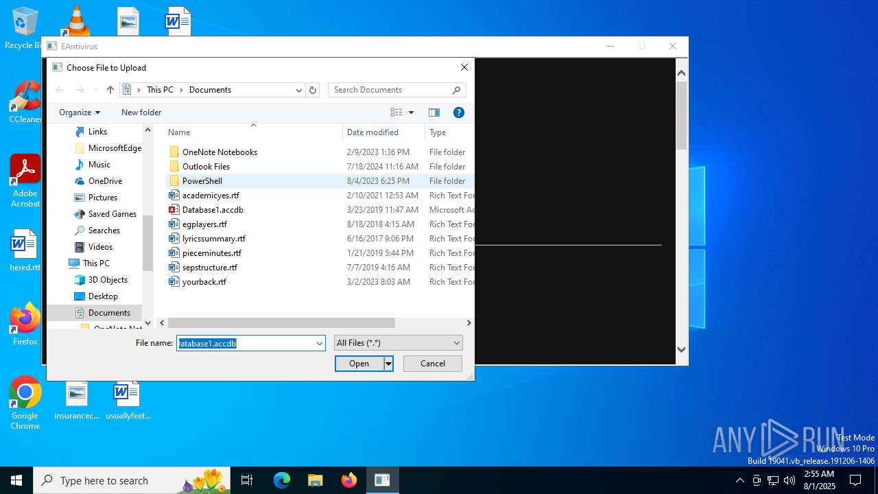Open Pictures in the navigation pane
Image resolution: width=878 pixels, height=494 pixels.
(102, 198)
